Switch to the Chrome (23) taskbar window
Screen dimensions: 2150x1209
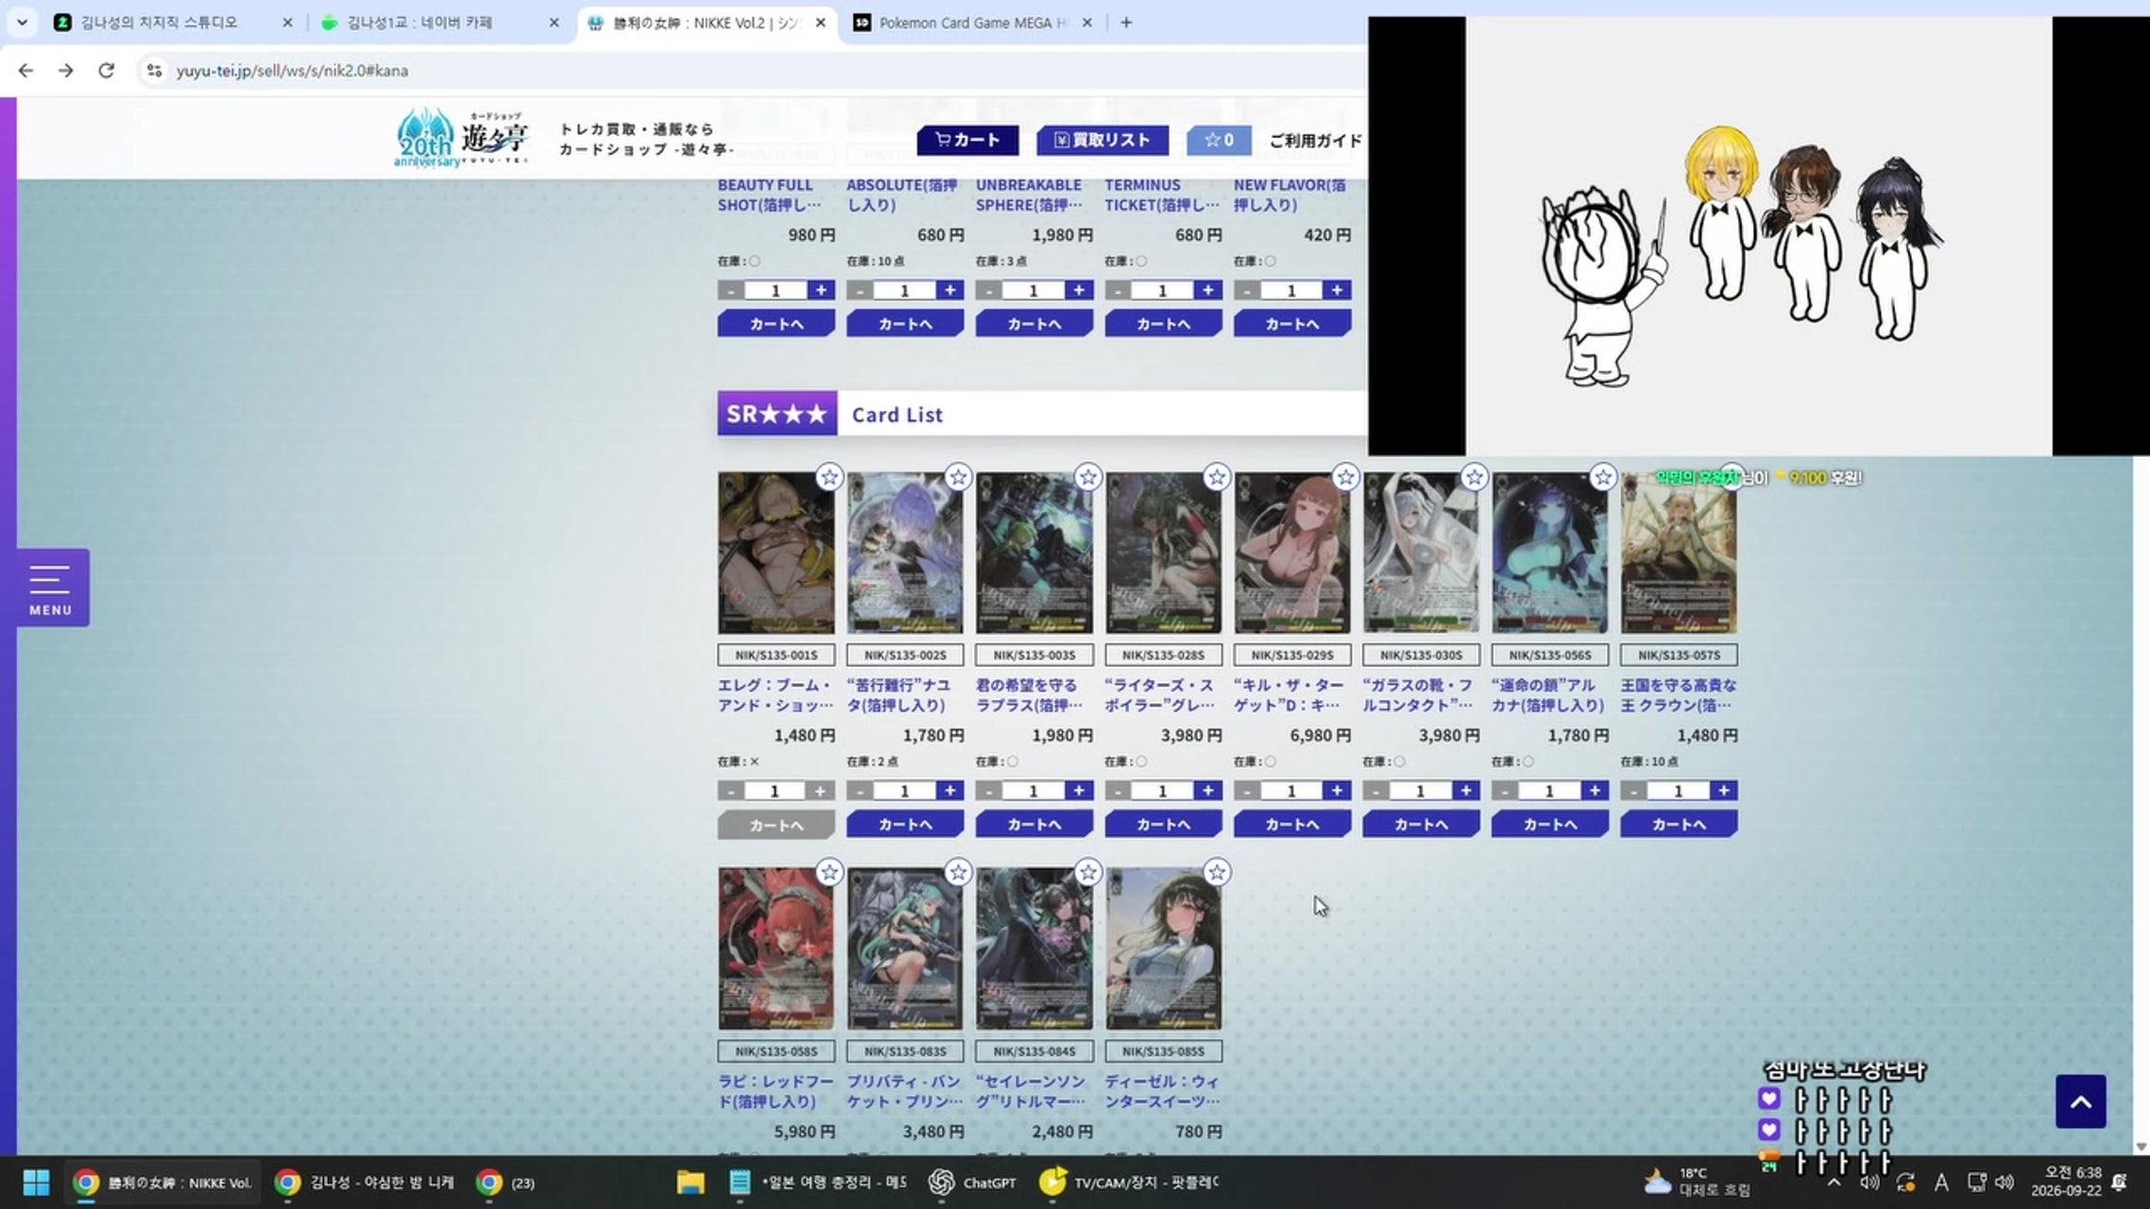click(505, 1183)
